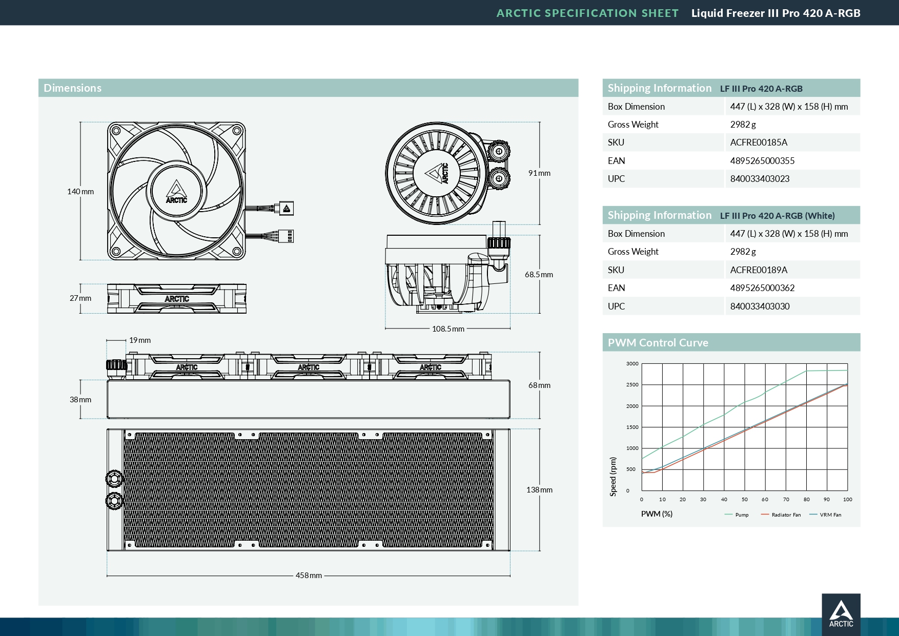This screenshot has height=636, width=899.
Task: Click the PWM Control Curve chart
Action: pyautogui.click(x=744, y=427)
